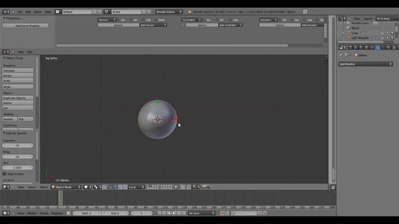Open the logic editor type icon above Object Tools
The width and height of the screenshot is (399, 224).
coord(6,52)
